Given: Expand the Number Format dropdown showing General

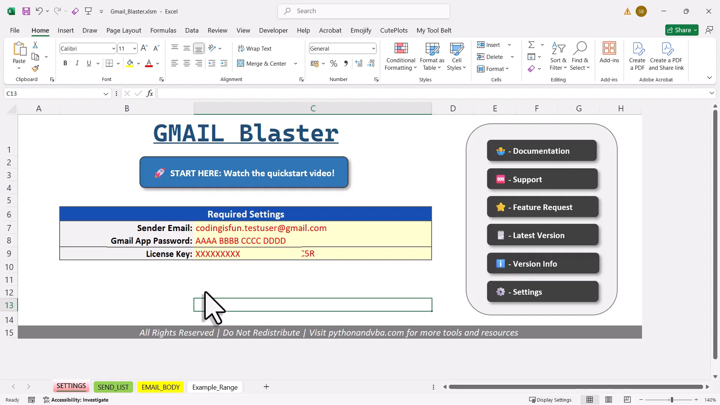Looking at the screenshot, I should click(x=373, y=48).
